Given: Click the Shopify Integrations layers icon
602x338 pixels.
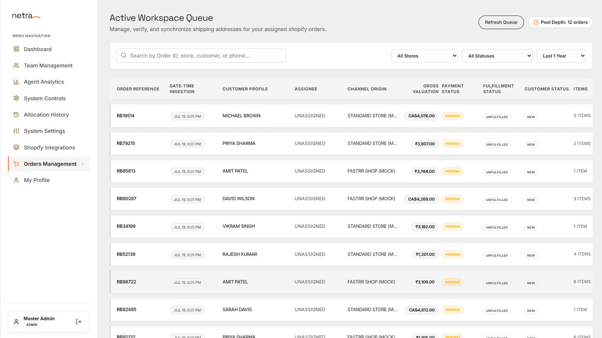Looking at the screenshot, I should click(x=16, y=147).
